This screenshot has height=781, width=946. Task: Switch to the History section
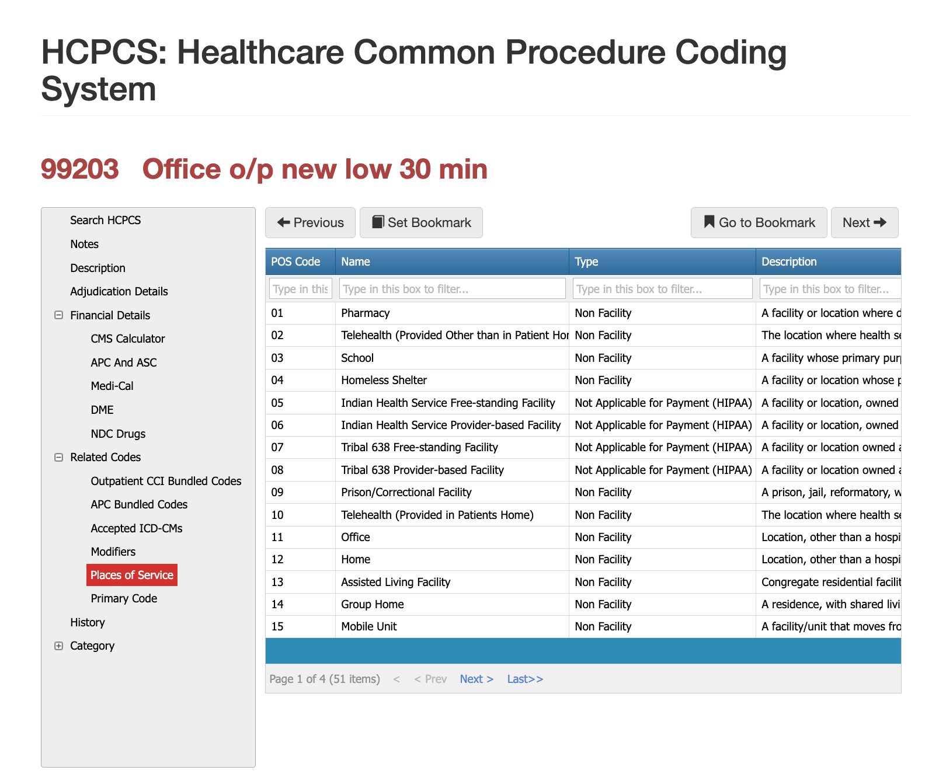tap(88, 622)
